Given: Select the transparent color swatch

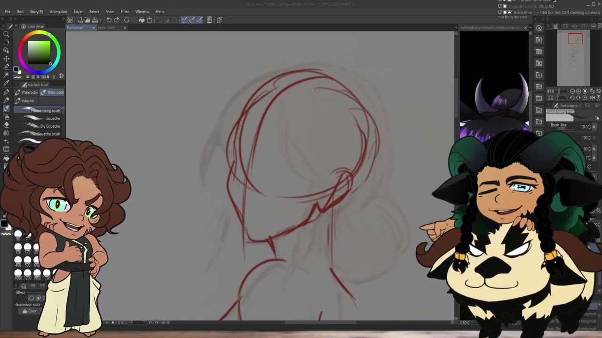Looking at the screenshot, I should point(7,233).
